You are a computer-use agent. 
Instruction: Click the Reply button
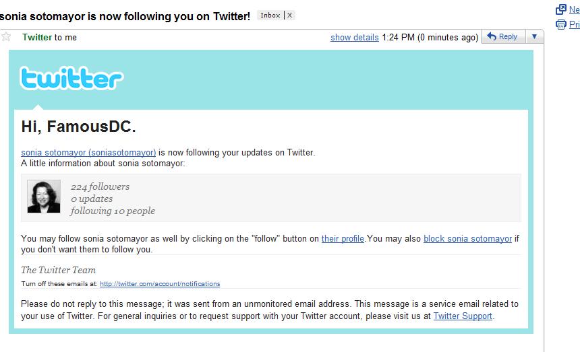tap(503, 36)
